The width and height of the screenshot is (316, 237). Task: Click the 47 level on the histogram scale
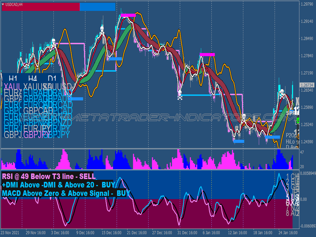302,152
